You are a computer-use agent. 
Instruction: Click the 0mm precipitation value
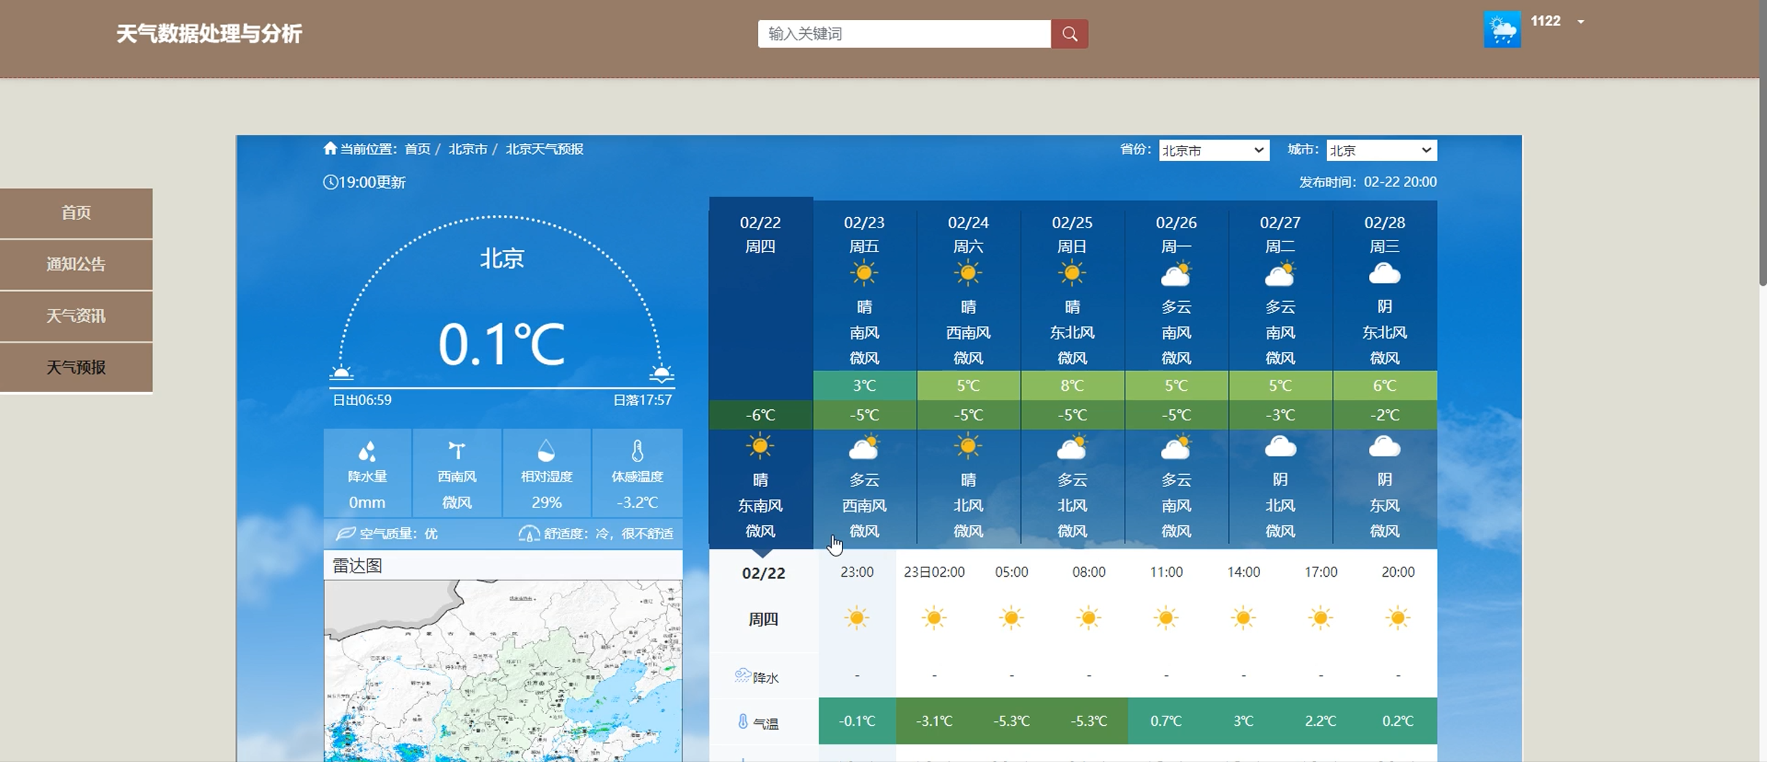[x=367, y=502]
